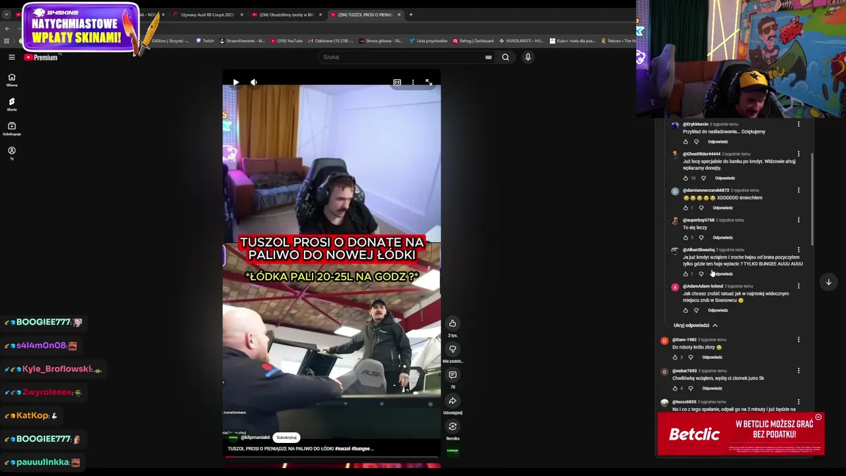846x476 pixels.
Task: Open options for @AlbanSkueshq's comment
Action: point(798,250)
